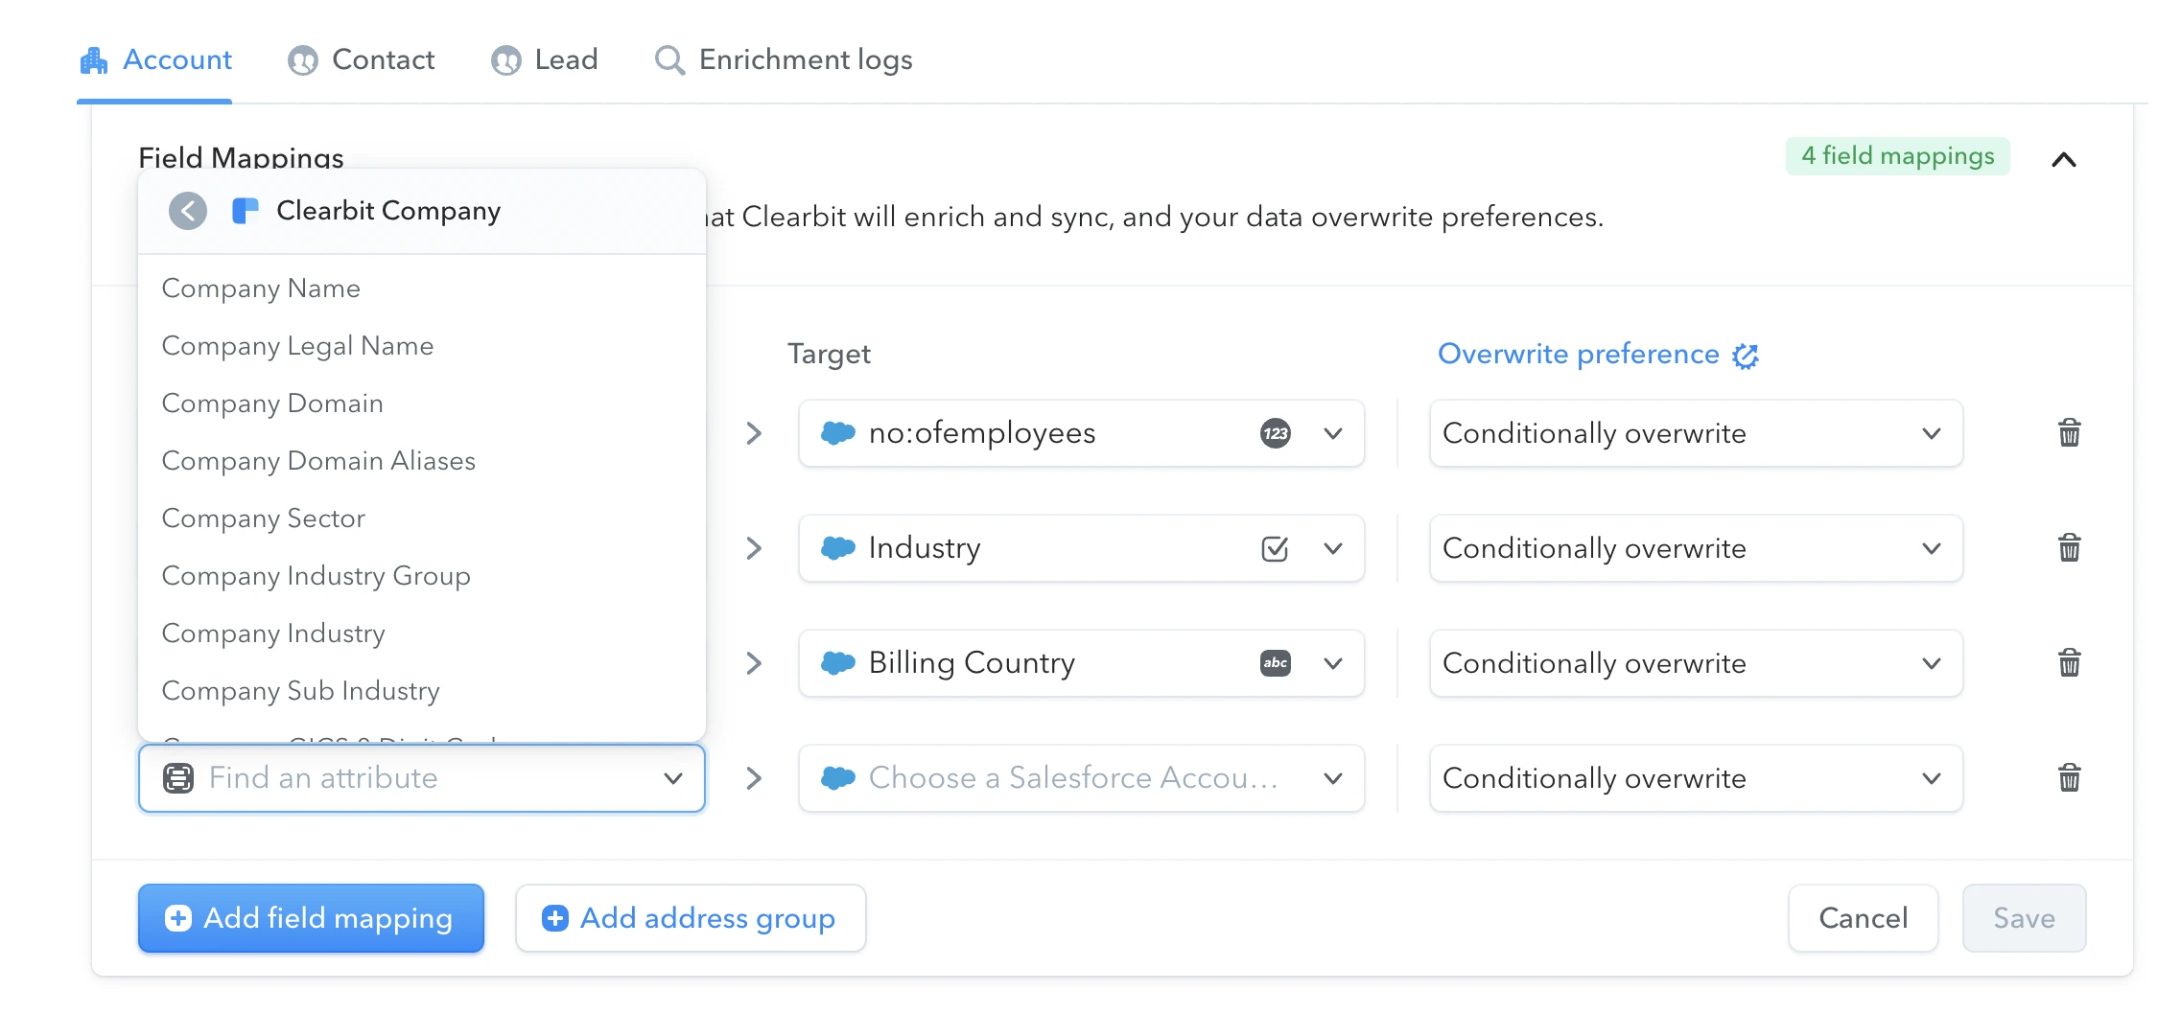
Task: Open the no:ofemployees target dropdown
Action: point(1081,433)
